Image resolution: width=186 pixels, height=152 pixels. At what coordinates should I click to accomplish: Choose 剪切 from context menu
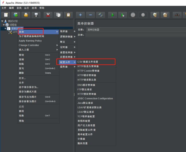38,55
